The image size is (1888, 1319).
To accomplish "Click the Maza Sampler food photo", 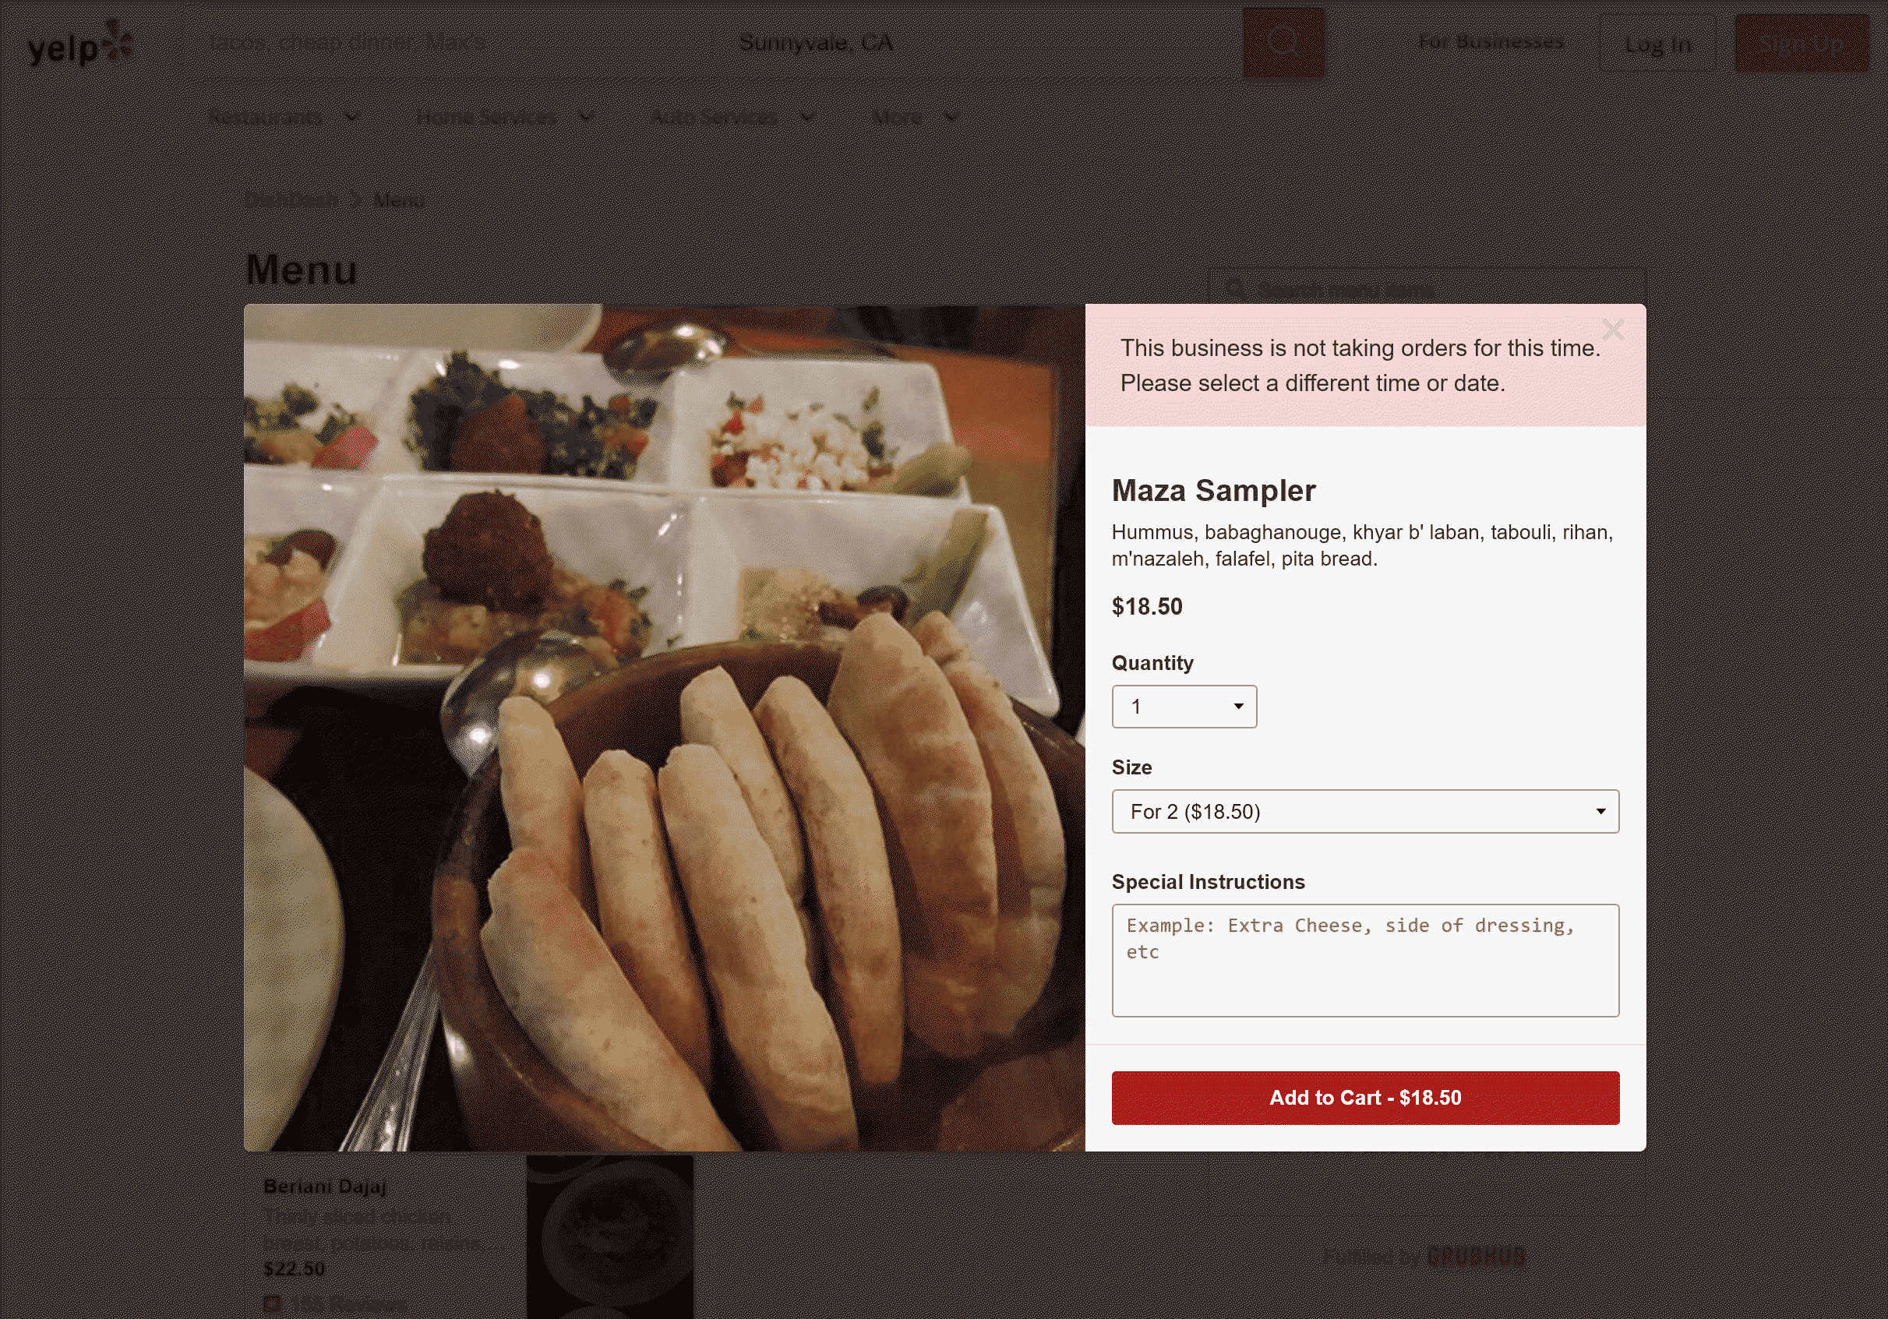I will click(665, 728).
